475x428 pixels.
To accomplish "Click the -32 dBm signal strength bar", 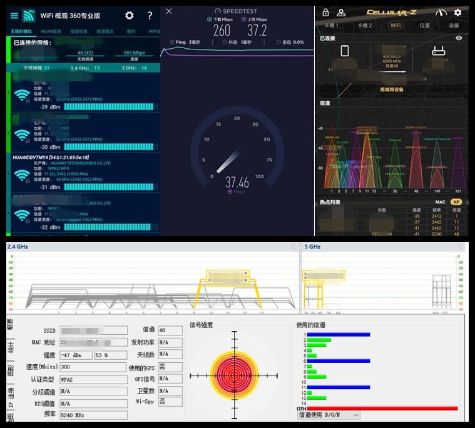I will click(x=111, y=227).
